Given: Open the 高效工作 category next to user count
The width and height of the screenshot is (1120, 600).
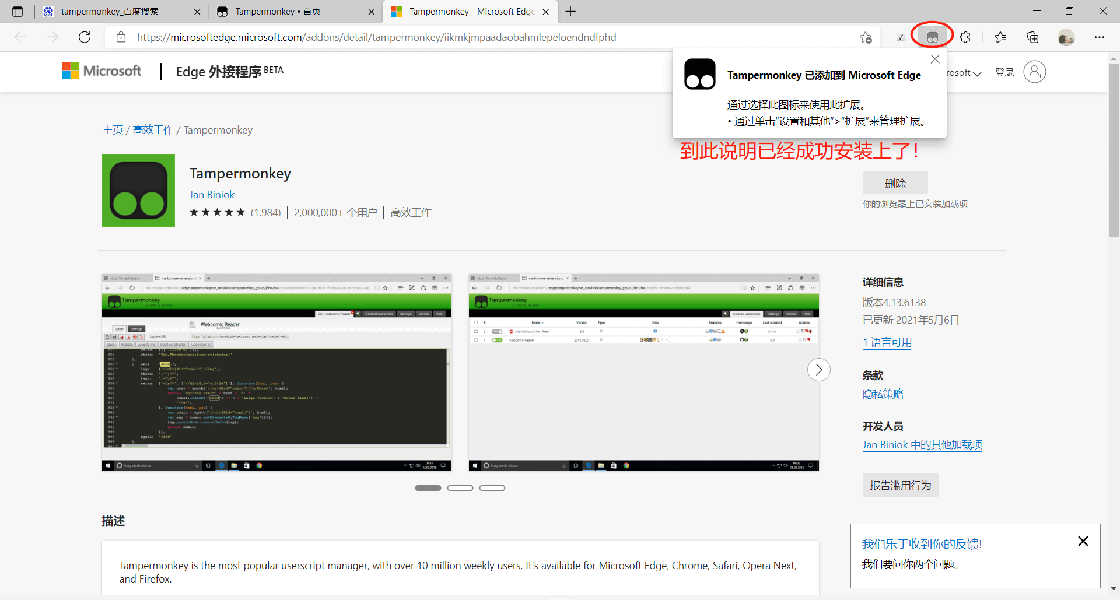Looking at the screenshot, I should click(411, 213).
